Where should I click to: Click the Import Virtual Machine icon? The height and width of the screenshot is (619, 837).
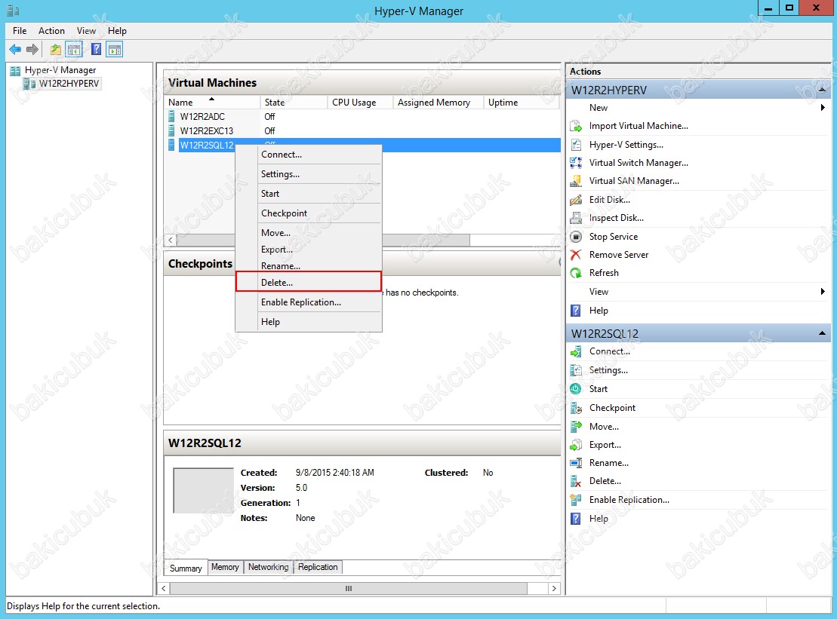(575, 127)
